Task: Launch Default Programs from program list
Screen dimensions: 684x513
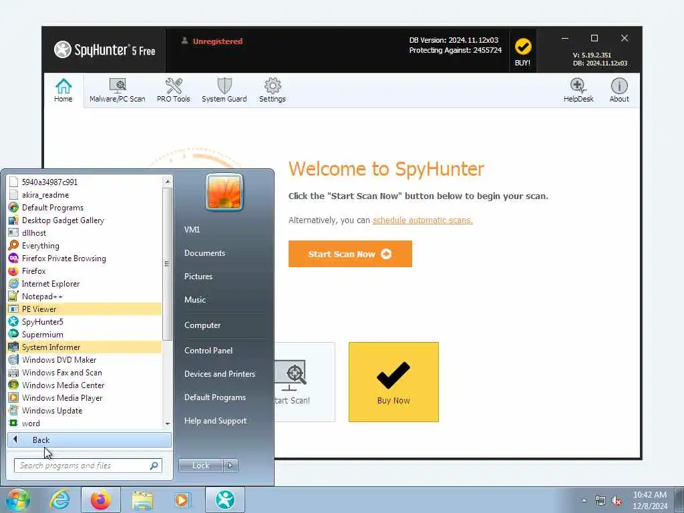Action: (85, 208)
